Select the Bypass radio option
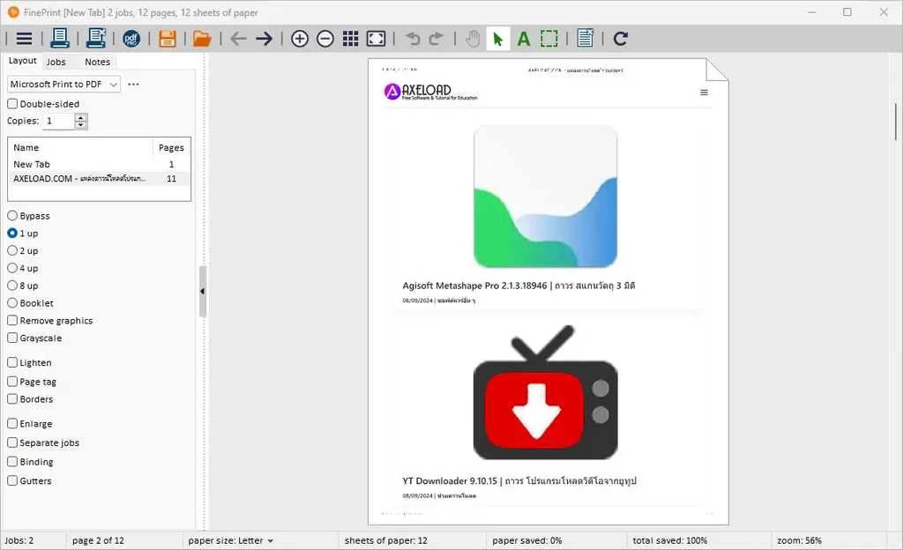The height and width of the screenshot is (550, 903). tap(12, 216)
